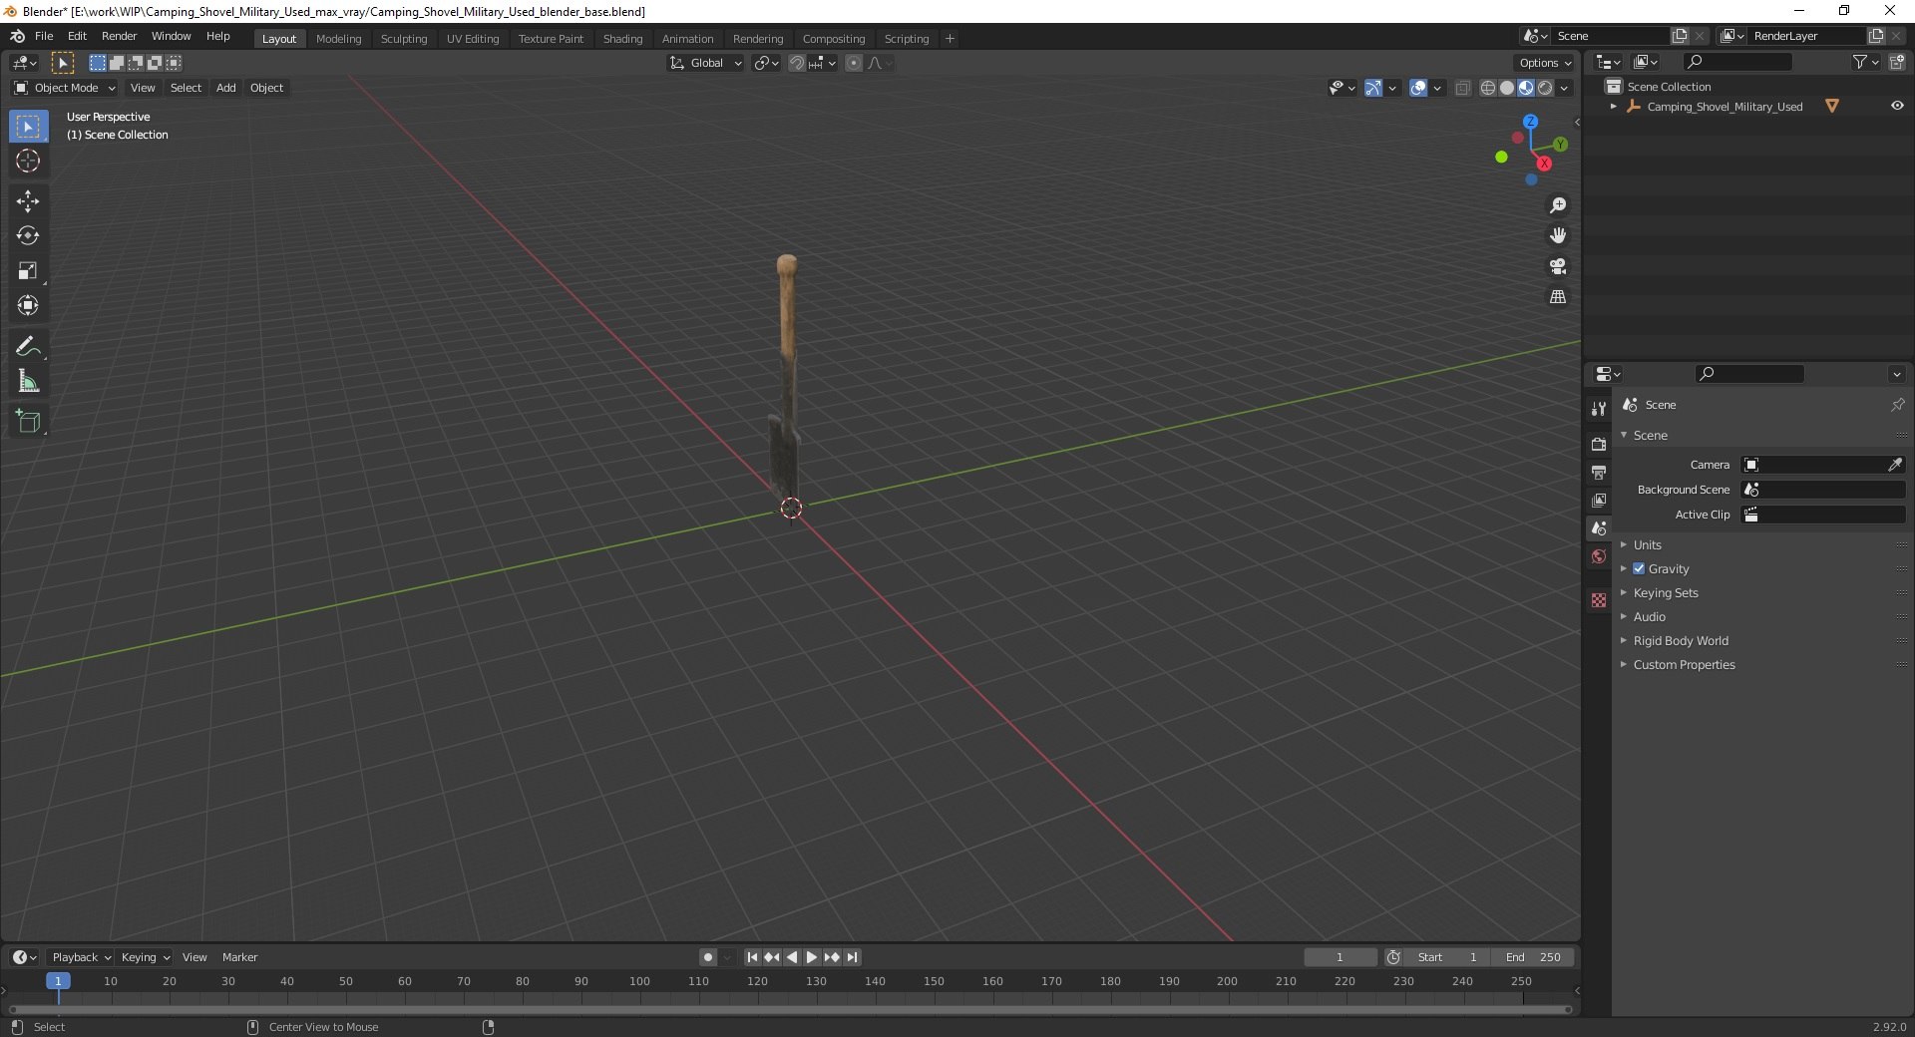
Task: Open the timeline Playback menu
Action: point(81,957)
